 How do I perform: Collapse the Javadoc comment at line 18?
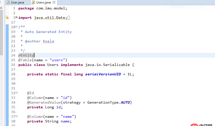[16, 27]
